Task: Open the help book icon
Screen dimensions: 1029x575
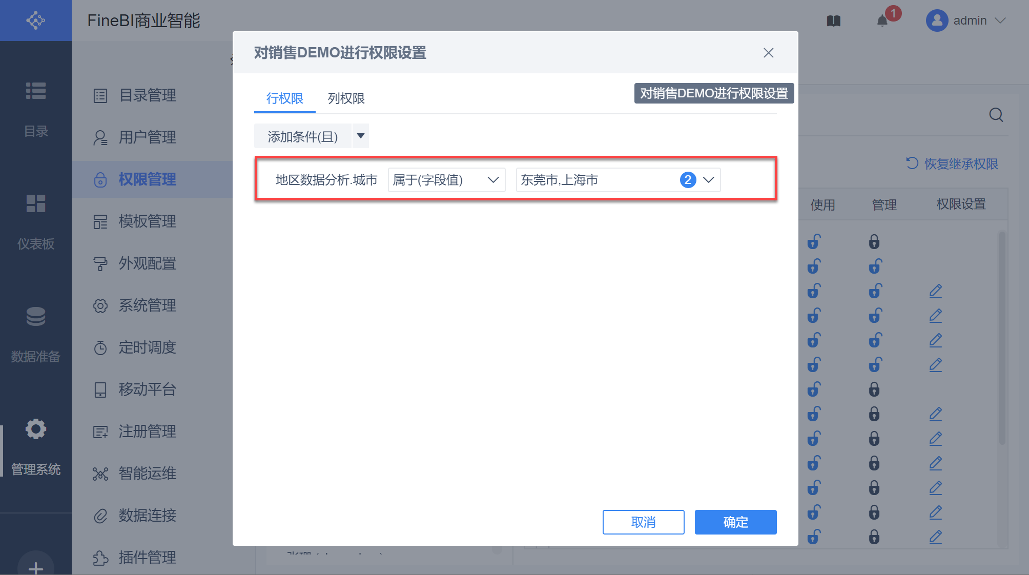Action: coord(834,20)
